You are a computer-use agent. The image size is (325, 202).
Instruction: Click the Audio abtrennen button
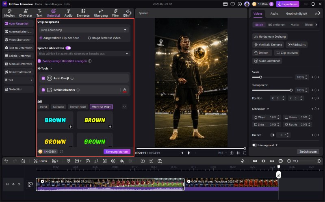(267, 61)
